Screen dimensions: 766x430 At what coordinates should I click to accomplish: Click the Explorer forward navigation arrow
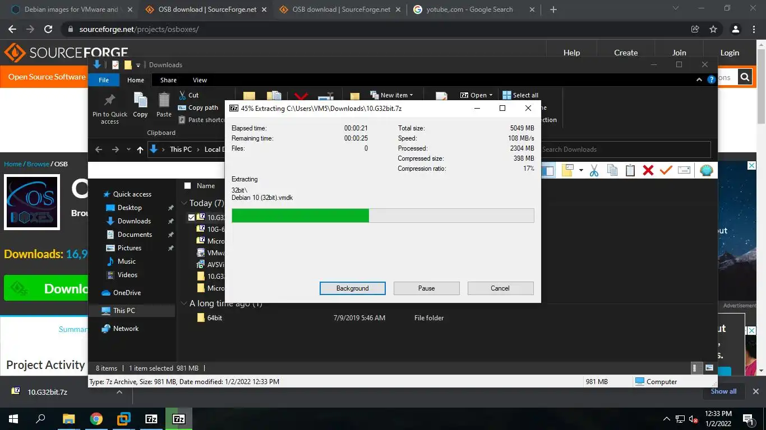point(116,149)
